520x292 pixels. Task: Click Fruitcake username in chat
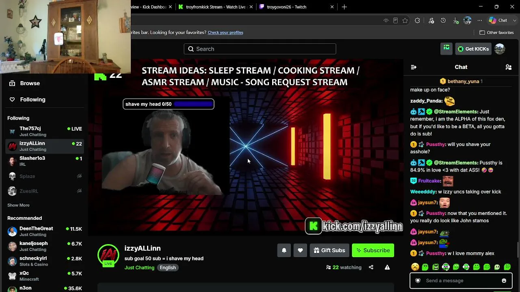429,181
